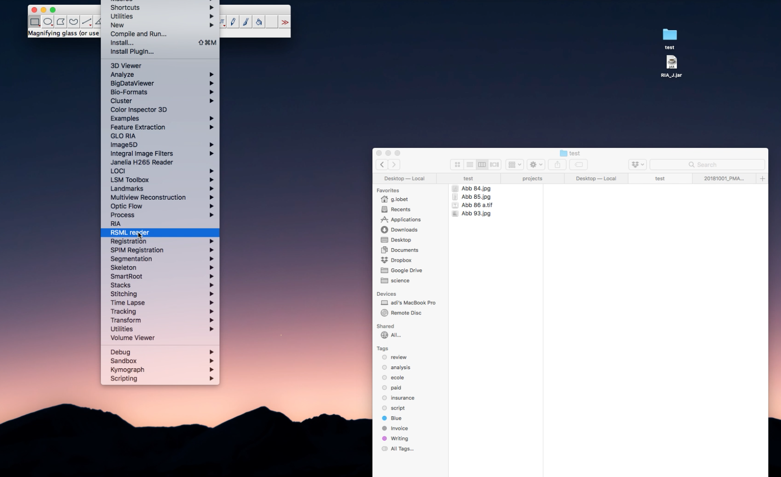Go forward in the Finder window
Screen dimensions: 781x477
[x=394, y=164]
